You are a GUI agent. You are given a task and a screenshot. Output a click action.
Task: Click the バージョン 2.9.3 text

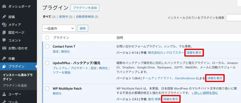[127, 99]
